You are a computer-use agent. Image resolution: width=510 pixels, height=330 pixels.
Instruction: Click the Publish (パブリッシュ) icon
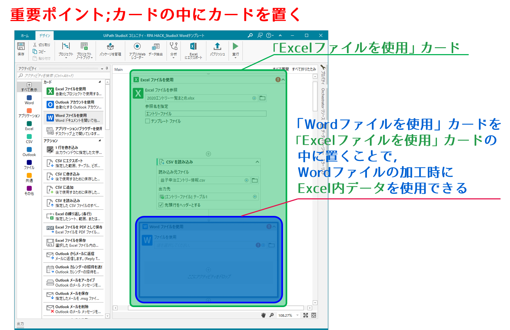(217, 46)
